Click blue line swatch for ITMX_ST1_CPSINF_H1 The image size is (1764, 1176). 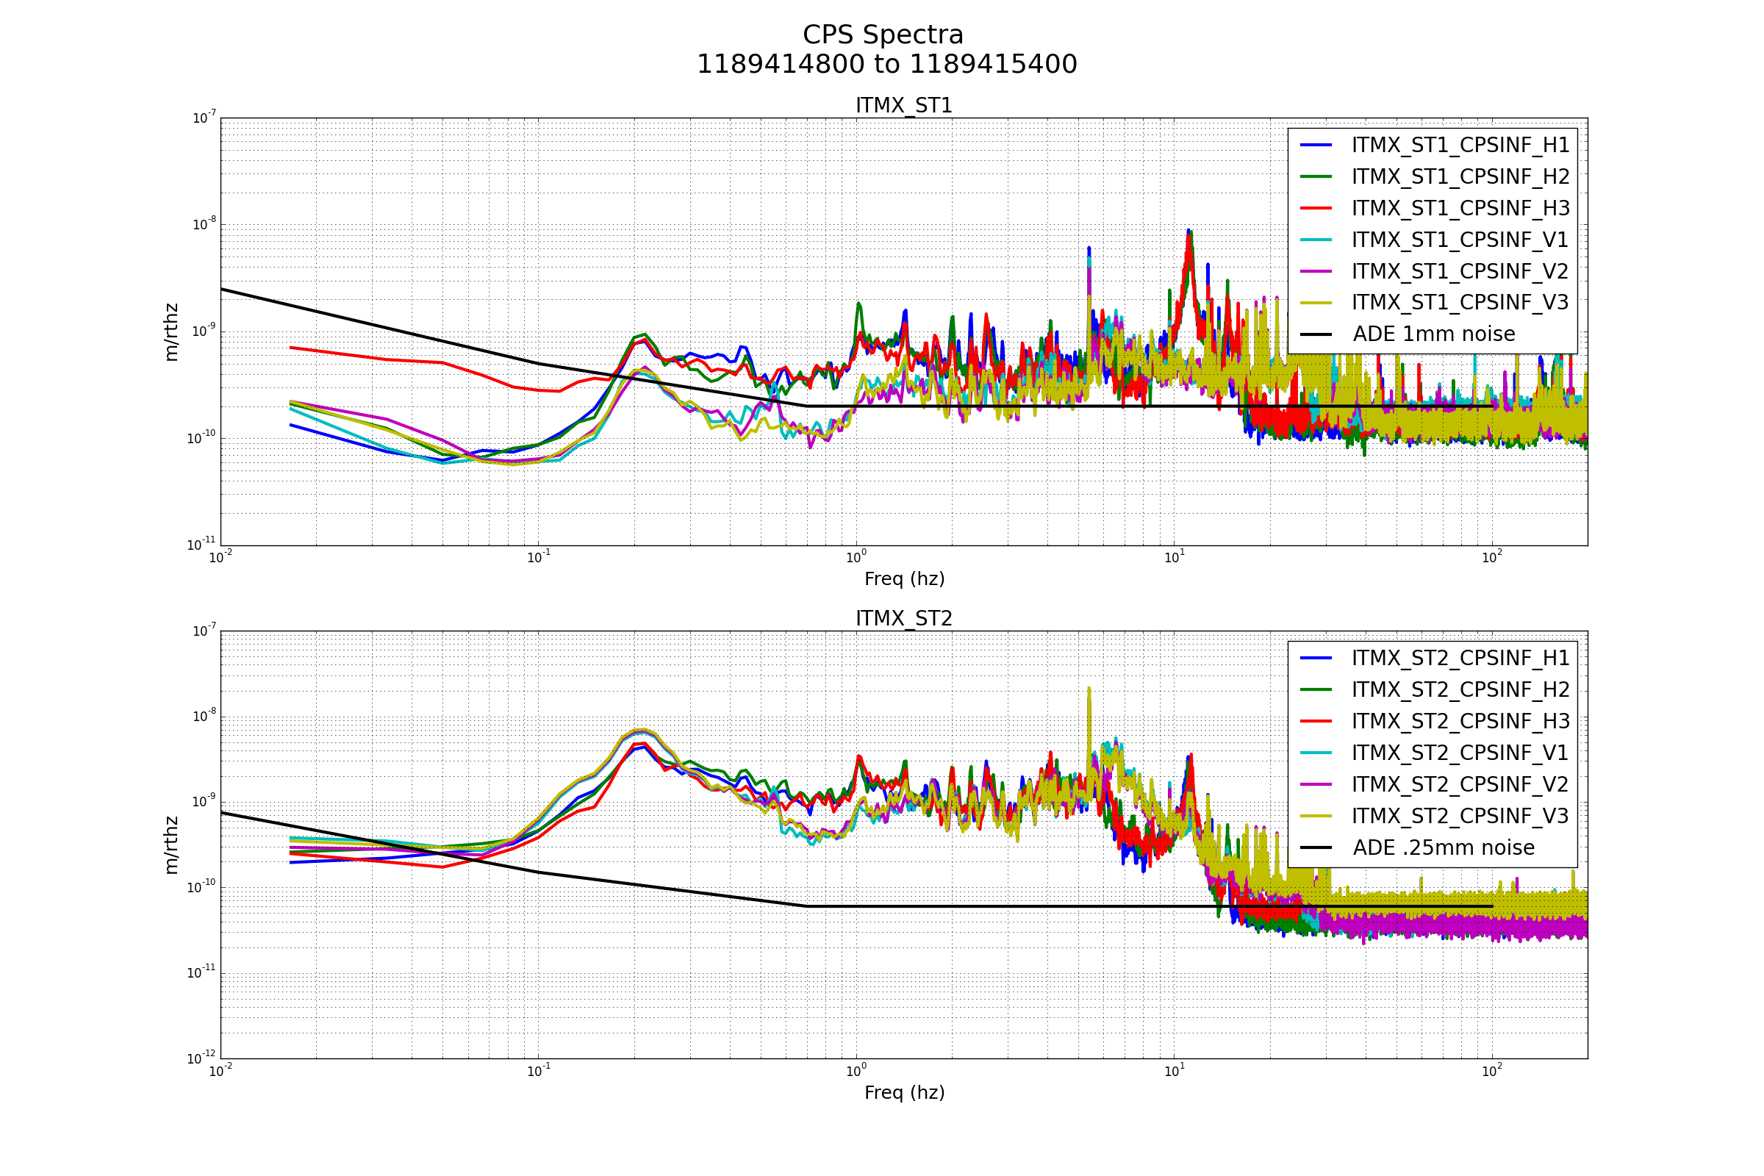1316,145
